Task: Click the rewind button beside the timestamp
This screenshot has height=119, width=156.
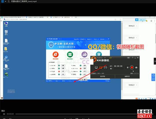Action: pyautogui.click(x=4, y=114)
